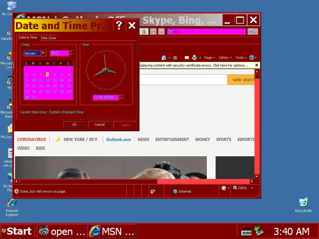Click the 100% zoom level text
Image resolution: width=319 pixels, height=239 pixels.
click(242, 188)
